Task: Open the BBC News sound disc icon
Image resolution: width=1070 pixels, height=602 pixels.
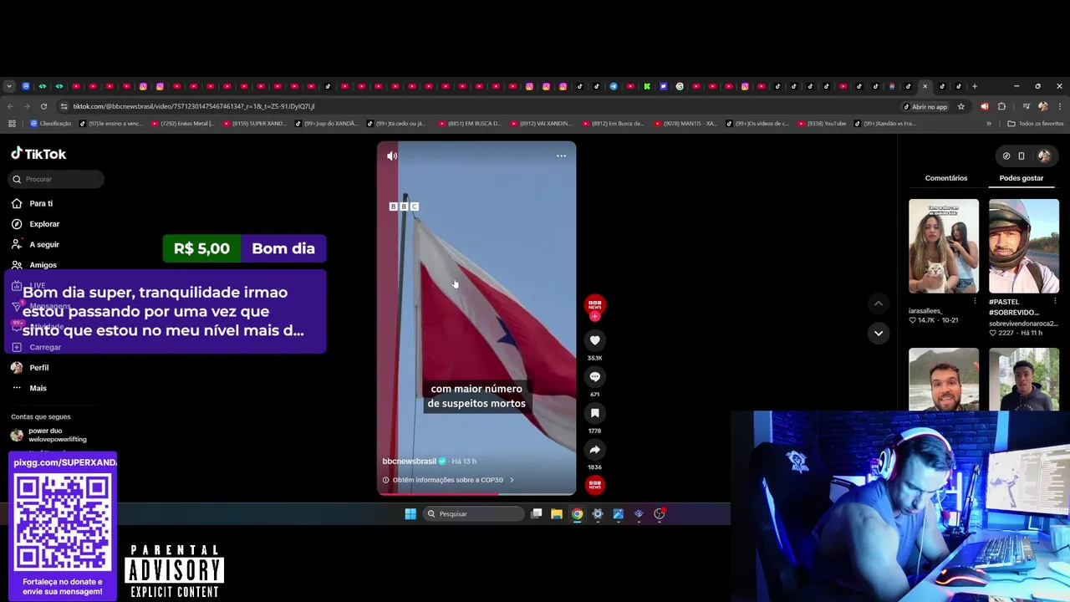Action: tap(594, 484)
